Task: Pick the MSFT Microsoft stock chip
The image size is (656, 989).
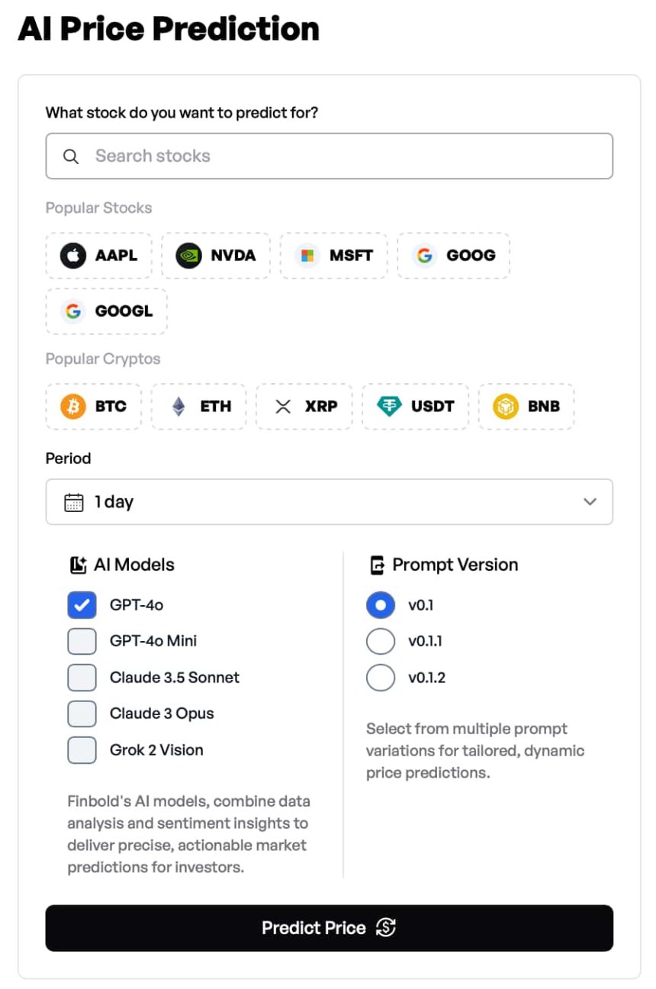Action: [333, 256]
